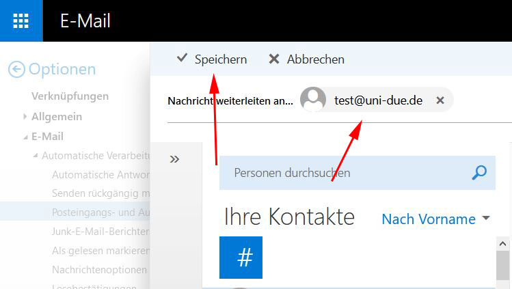Open Verknüpfungen in options list
The image size is (512, 289).
point(70,96)
